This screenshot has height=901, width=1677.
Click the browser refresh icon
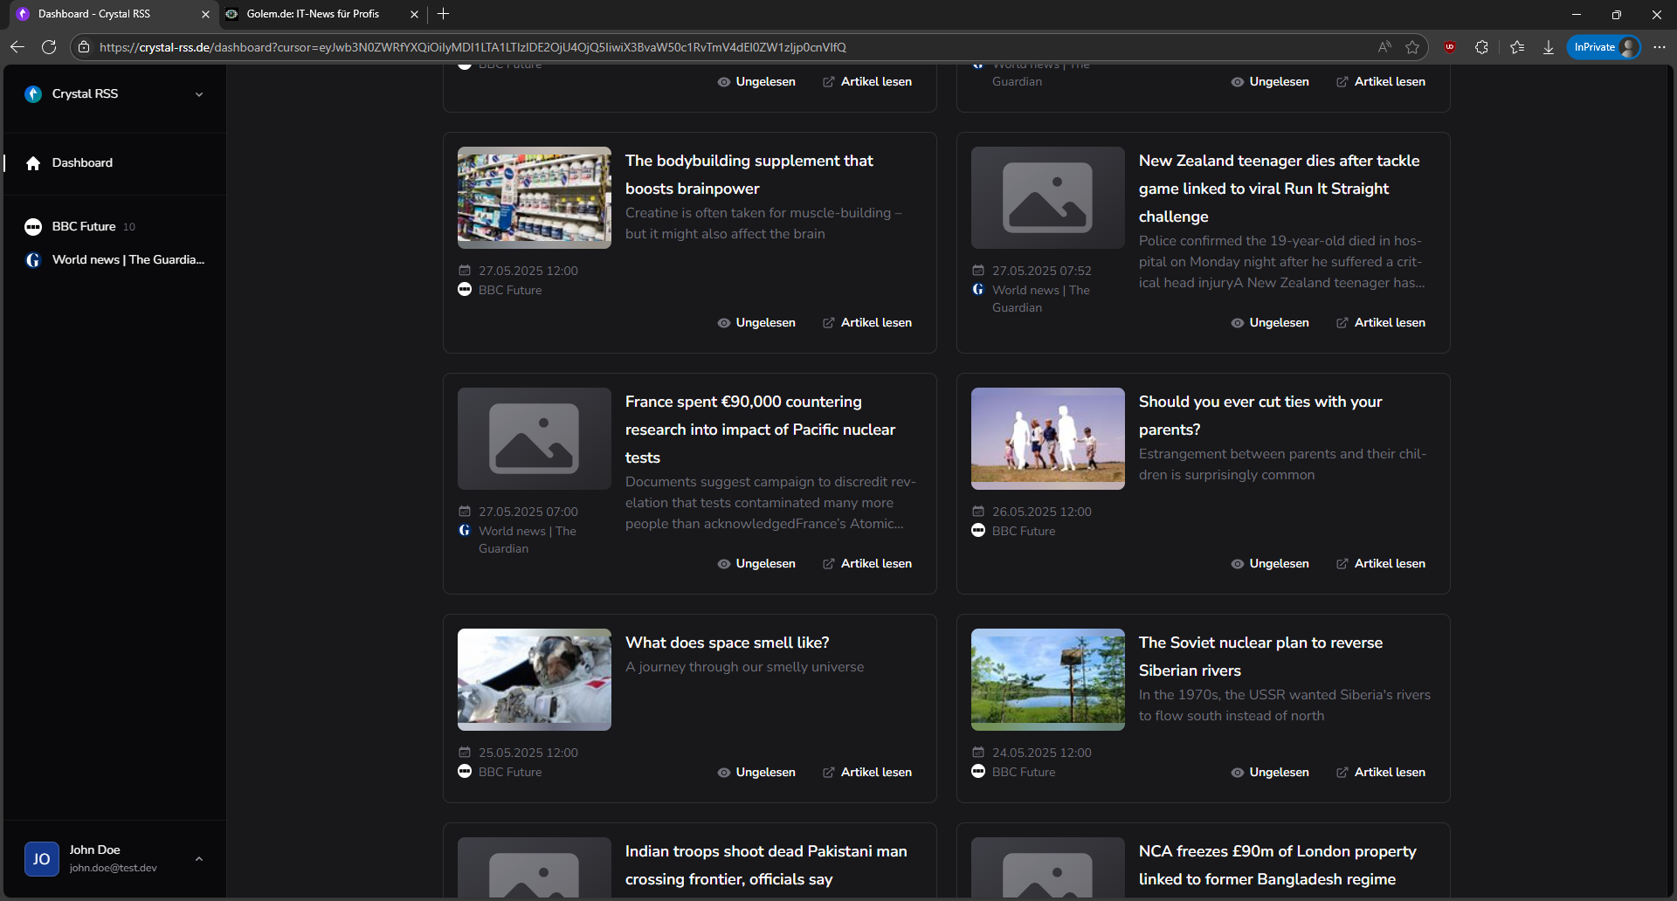[x=49, y=47]
